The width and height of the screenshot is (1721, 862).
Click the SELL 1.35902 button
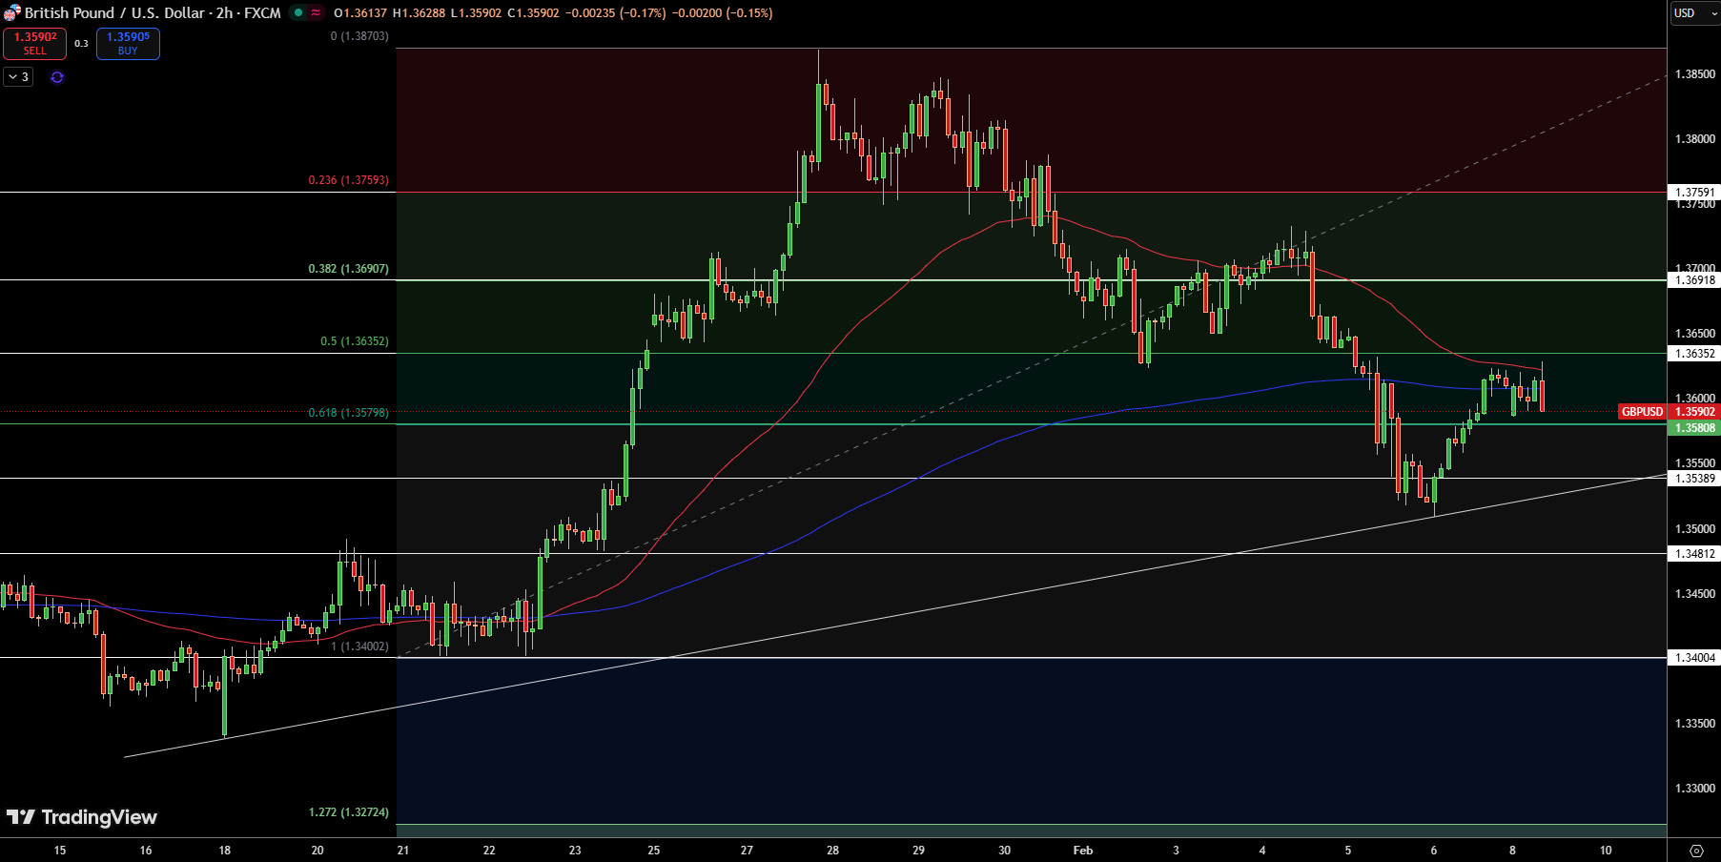[x=35, y=44]
